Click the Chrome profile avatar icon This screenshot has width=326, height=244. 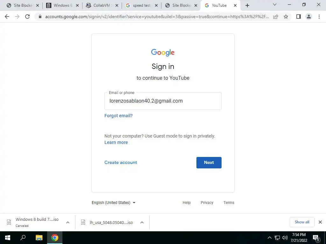309,17
